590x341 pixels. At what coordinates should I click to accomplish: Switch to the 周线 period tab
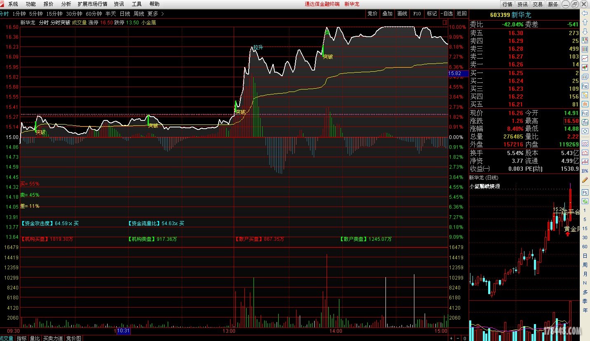click(139, 14)
